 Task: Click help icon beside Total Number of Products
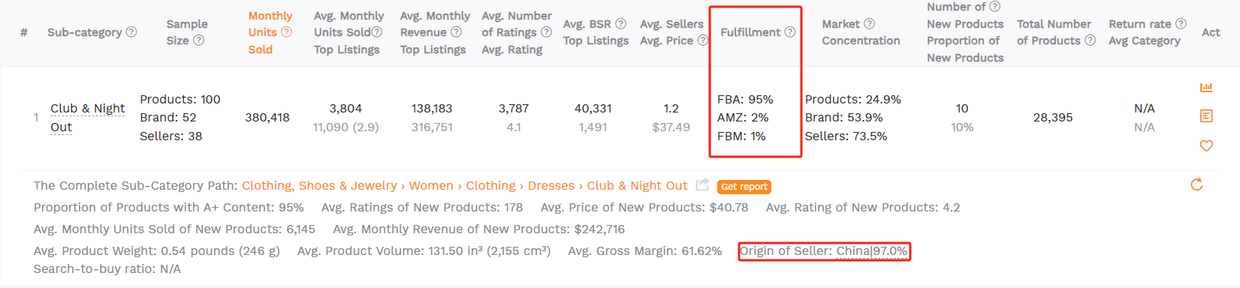coord(1091,40)
